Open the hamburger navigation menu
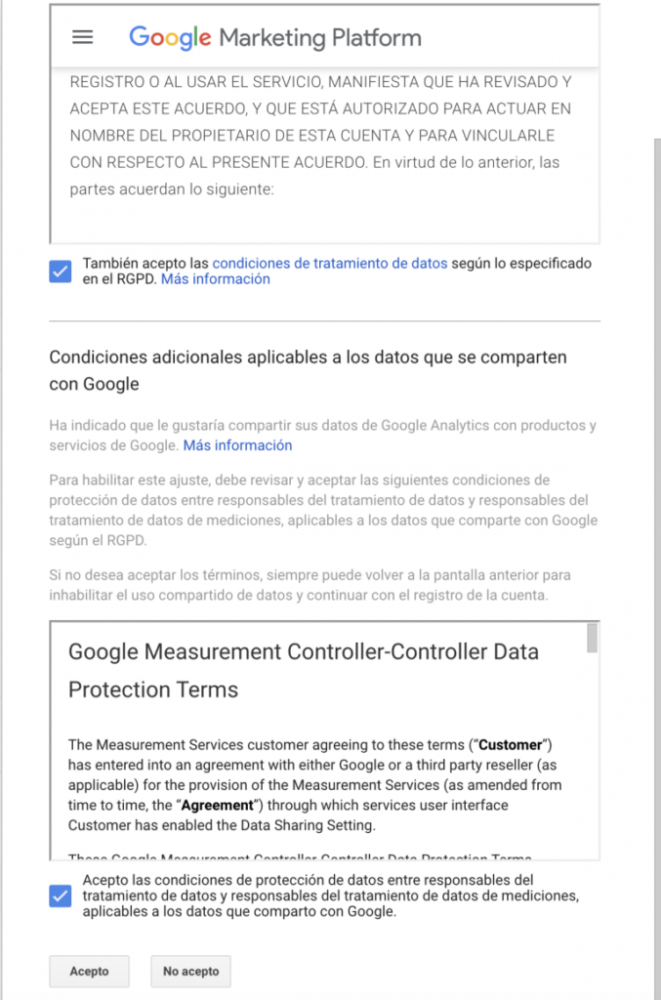The width and height of the screenshot is (661, 1000). pyautogui.click(x=83, y=37)
